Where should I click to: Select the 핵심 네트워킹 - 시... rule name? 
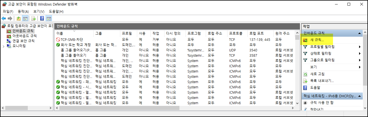pyautogui.click(x=76, y=87)
